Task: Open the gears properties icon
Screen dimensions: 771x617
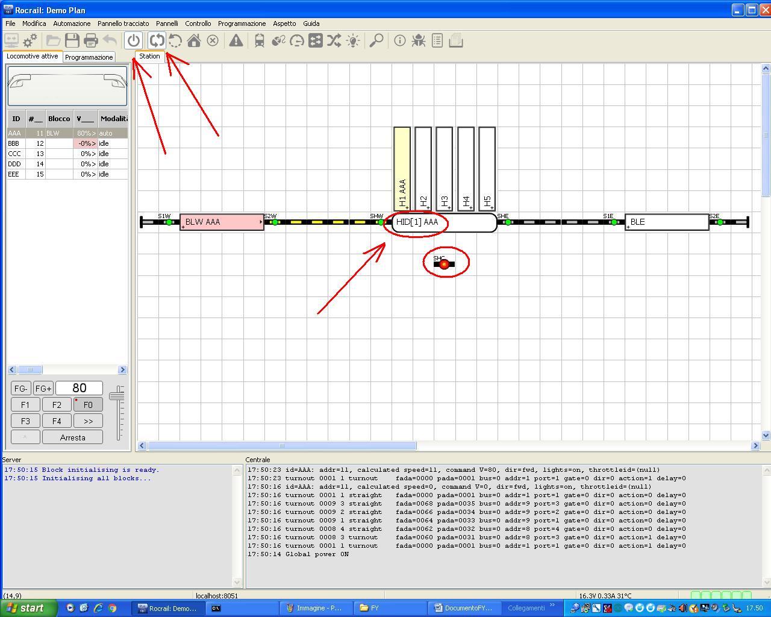Action: tap(30, 41)
